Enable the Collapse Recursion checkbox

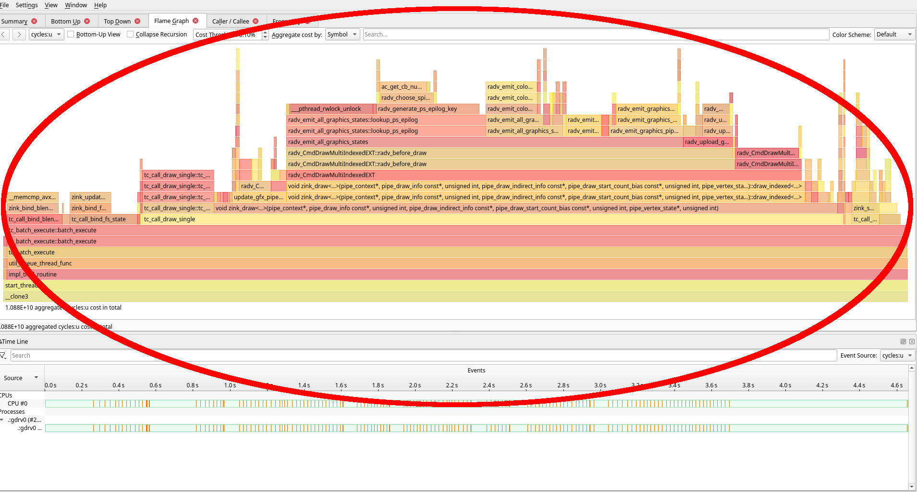(x=130, y=35)
